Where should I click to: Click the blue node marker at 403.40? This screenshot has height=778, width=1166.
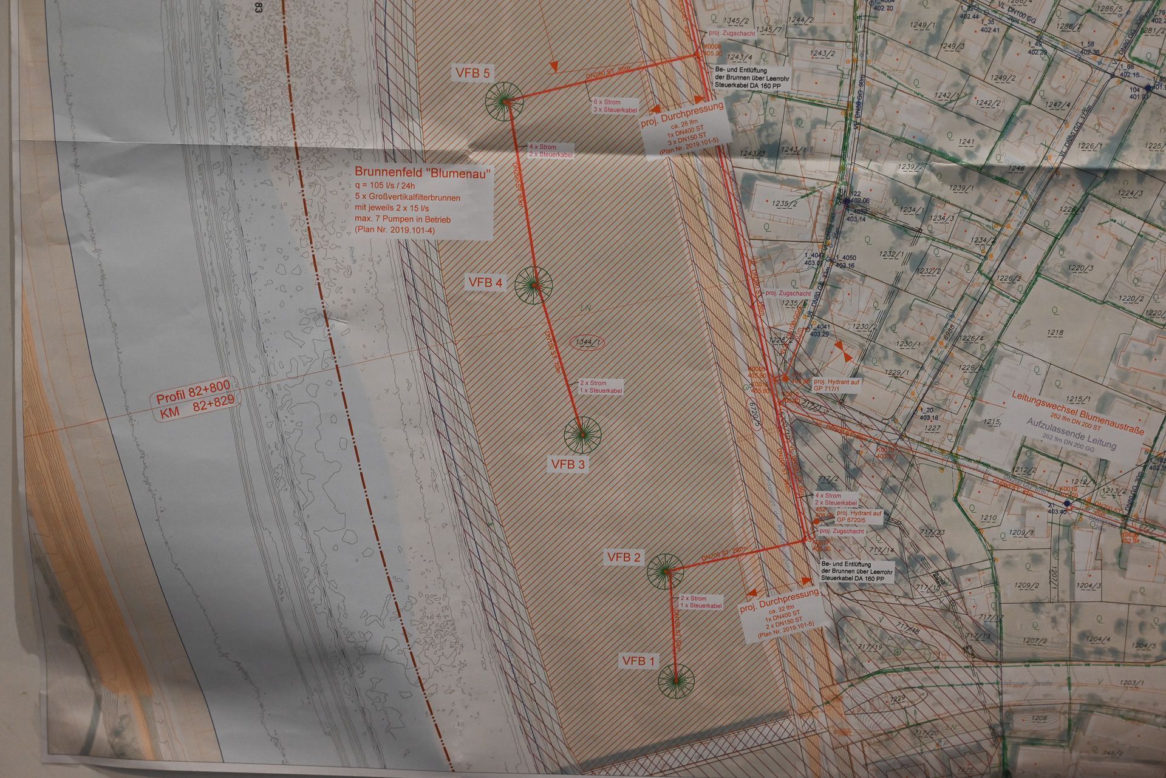[x=1065, y=504]
